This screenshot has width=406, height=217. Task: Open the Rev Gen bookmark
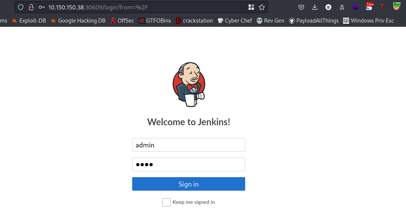[270, 21]
